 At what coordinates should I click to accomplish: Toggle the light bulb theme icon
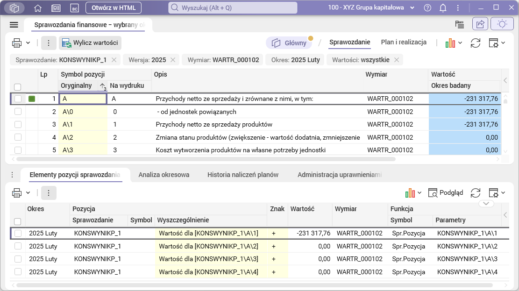[x=503, y=24]
